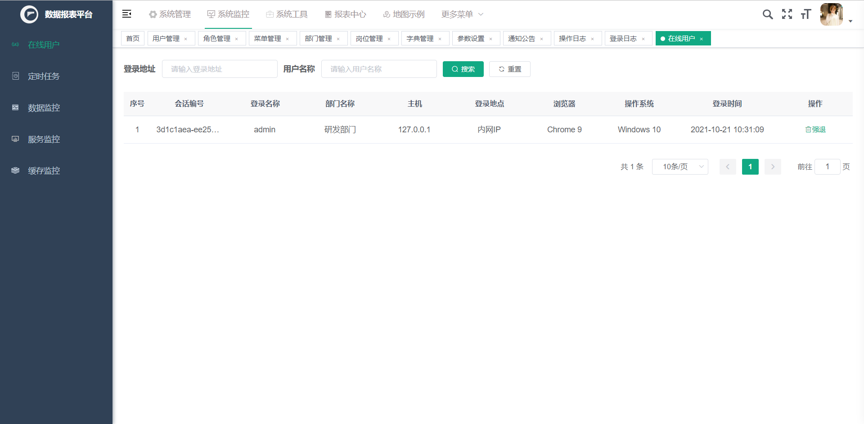Open the search magnifier icon
Viewport: 864px width, 424px height.
click(x=768, y=14)
